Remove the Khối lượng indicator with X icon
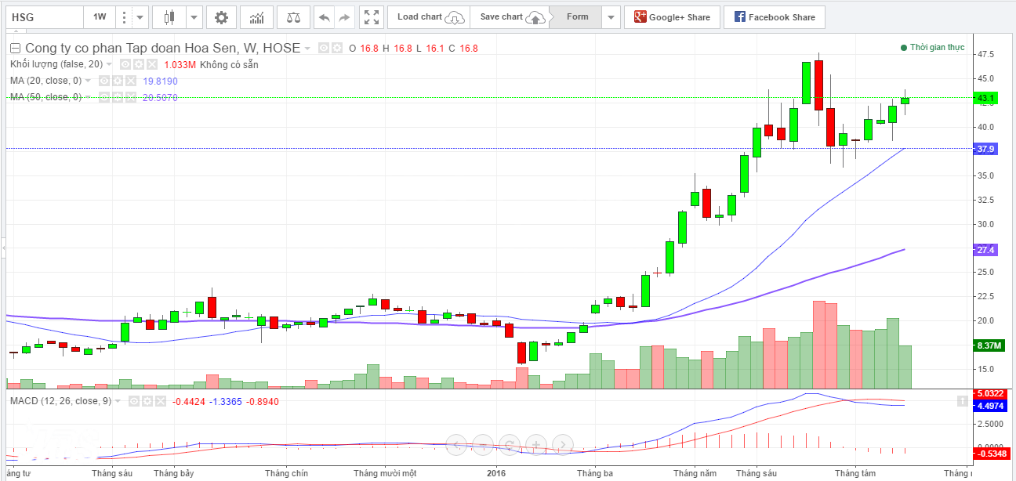 pyautogui.click(x=151, y=64)
